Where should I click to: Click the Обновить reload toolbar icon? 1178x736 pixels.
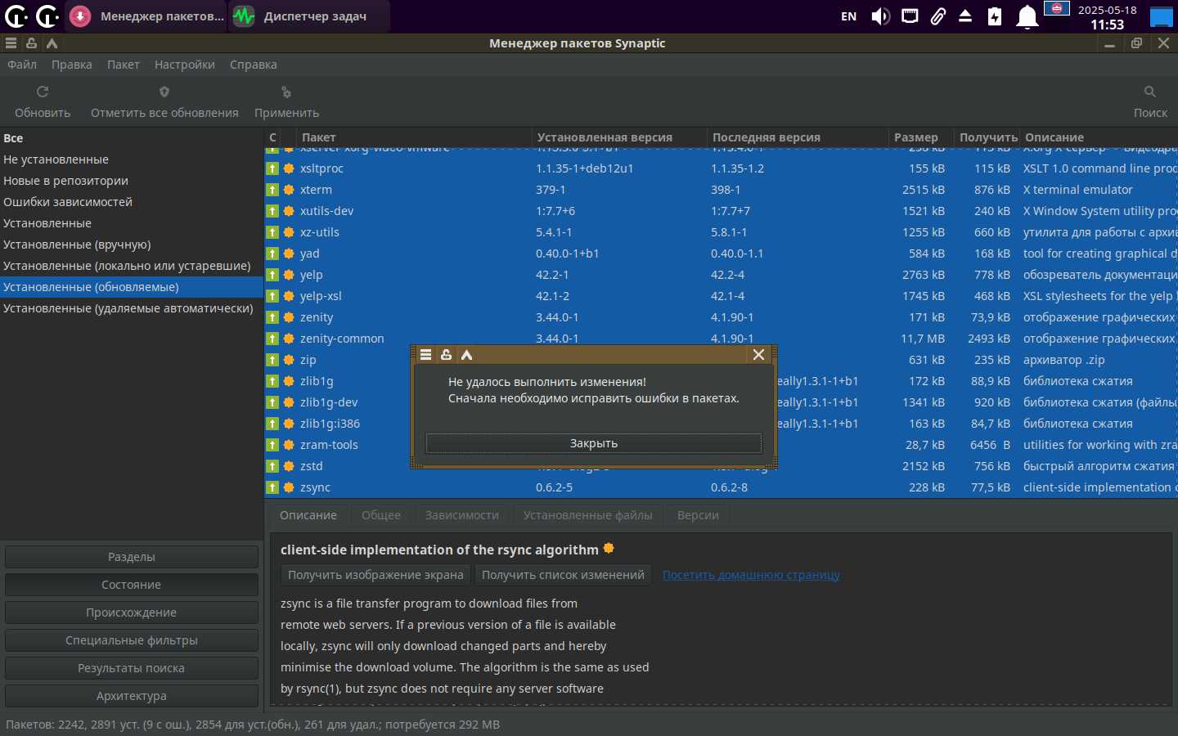click(x=43, y=92)
